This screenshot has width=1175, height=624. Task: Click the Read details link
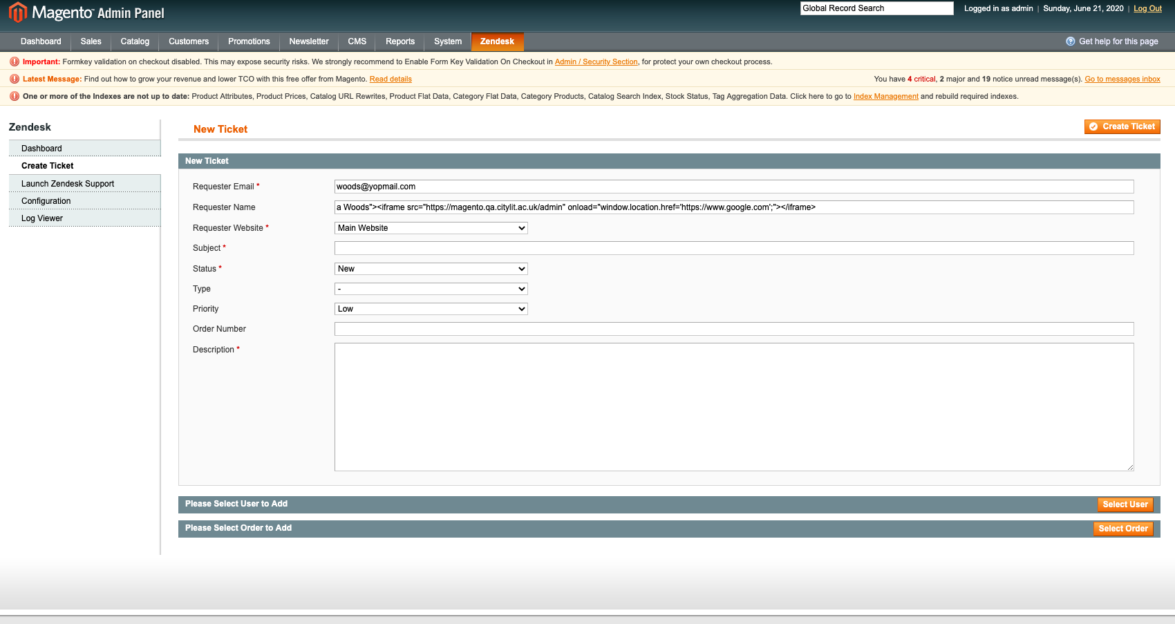pos(391,79)
